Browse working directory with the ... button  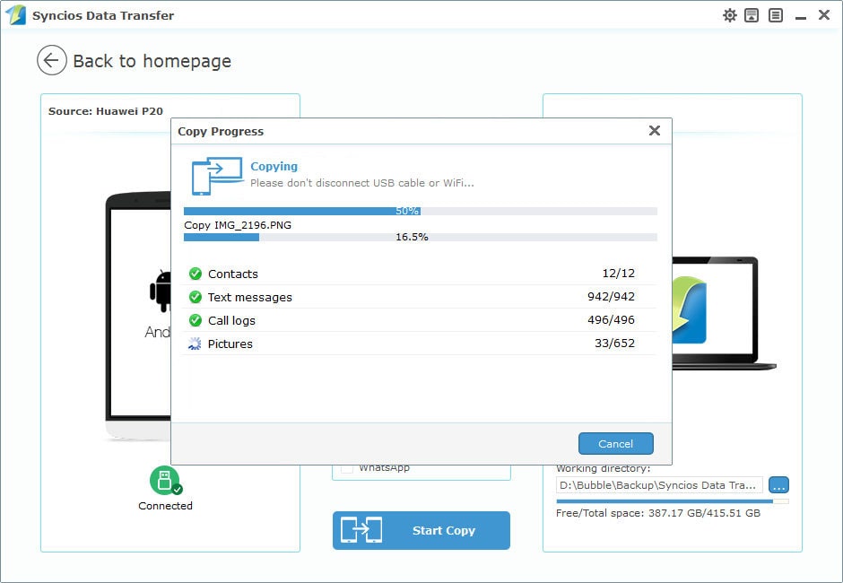(x=778, y=485)
